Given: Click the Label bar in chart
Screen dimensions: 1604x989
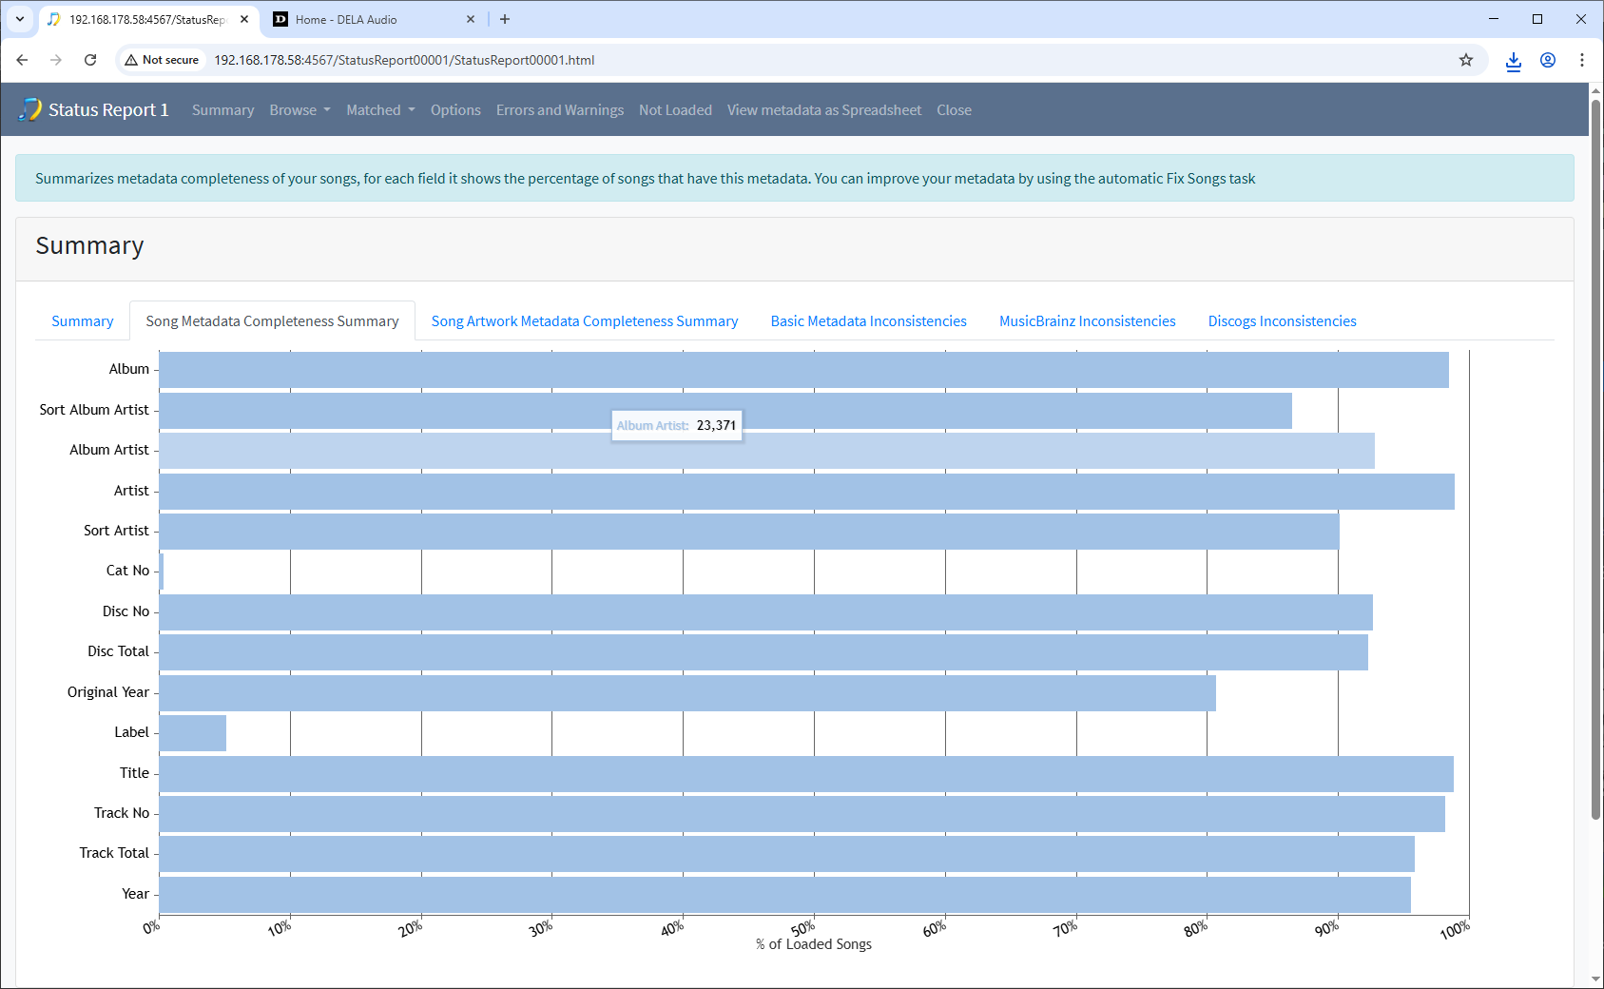Looking at the screenshot, I should (193, 733).
